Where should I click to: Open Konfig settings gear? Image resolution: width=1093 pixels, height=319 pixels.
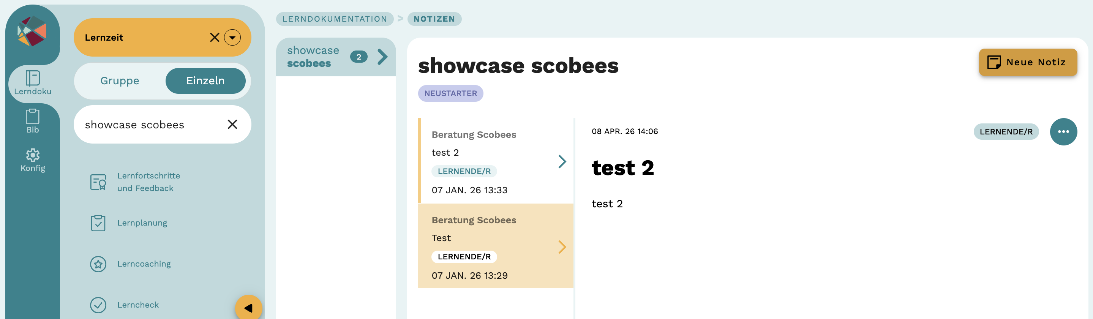tap(33, 160)
